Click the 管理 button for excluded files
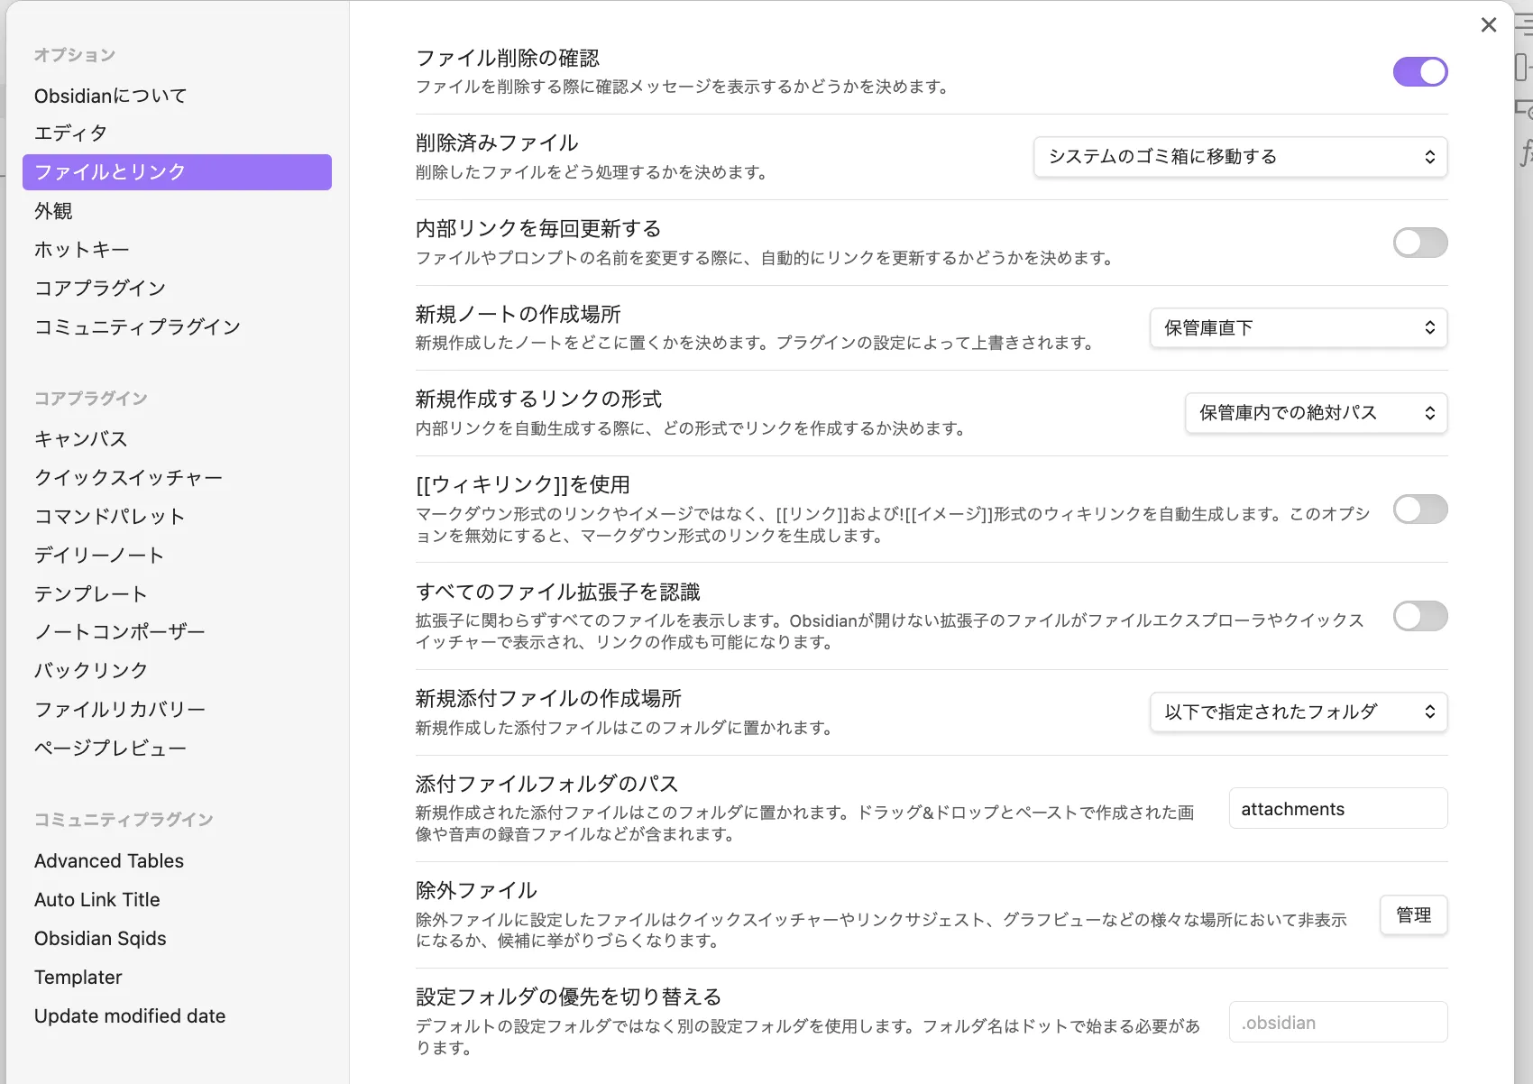 coord(1413,915)
